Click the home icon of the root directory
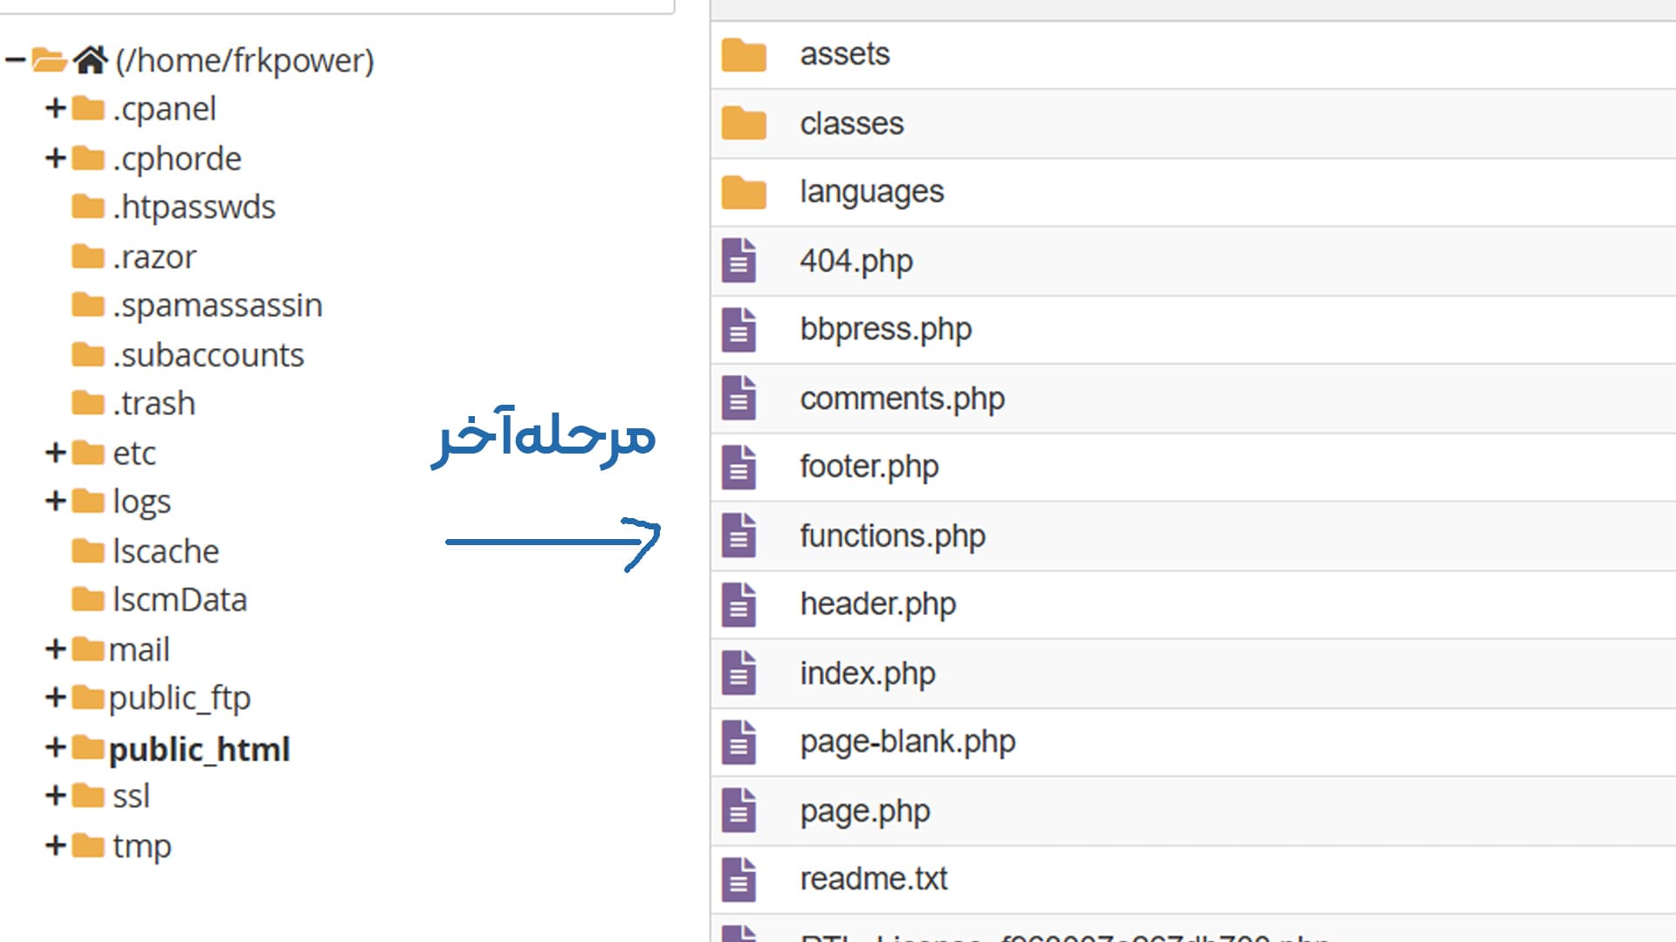 pyautogui.click(x=90, y=60)
